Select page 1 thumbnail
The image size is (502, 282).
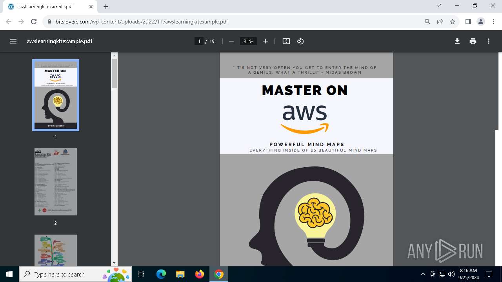point(56,95)
